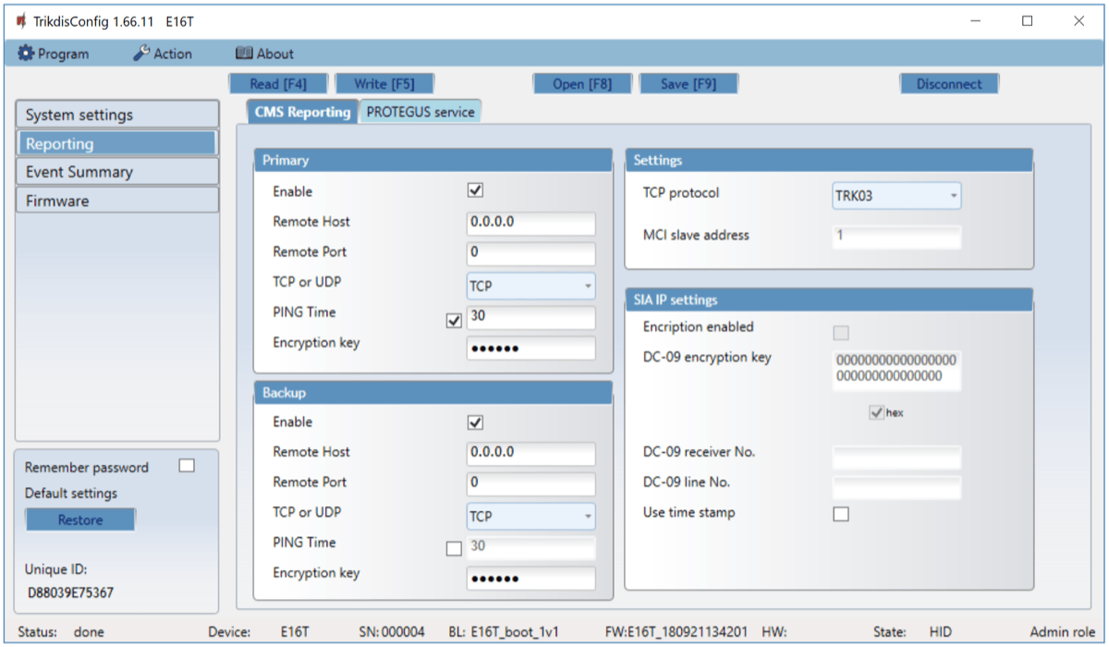
Task: Click the Program gear icon
Action: [x=26, y=54]
